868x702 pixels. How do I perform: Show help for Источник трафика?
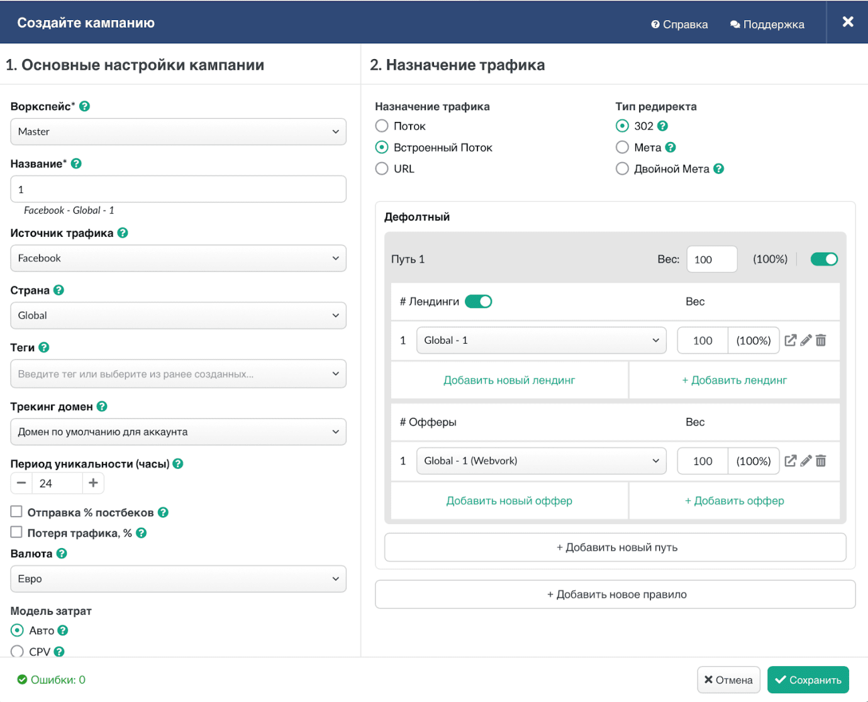123,233
